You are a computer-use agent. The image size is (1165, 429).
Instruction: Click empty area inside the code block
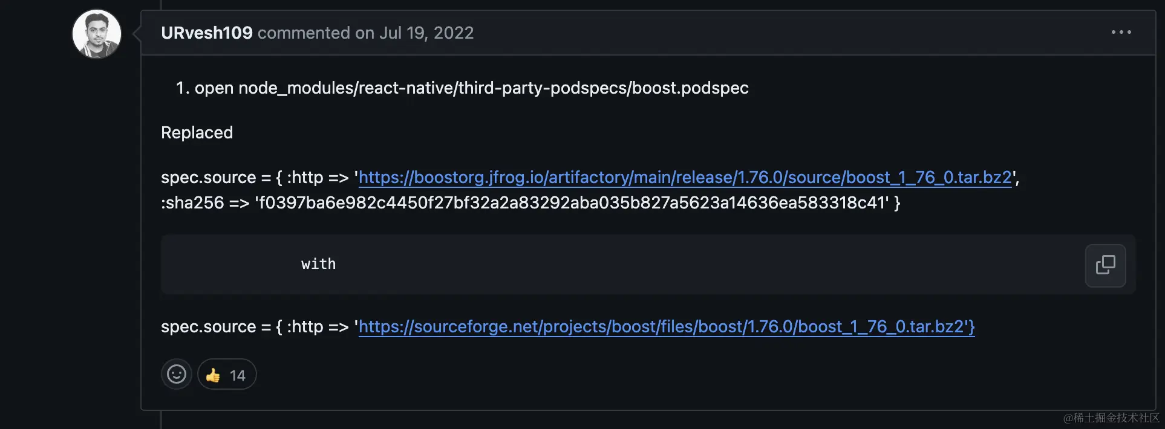coord(665,265)
